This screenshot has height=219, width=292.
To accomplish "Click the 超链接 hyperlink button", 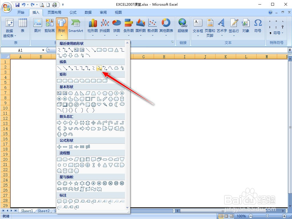I will (x=183, y=26).
